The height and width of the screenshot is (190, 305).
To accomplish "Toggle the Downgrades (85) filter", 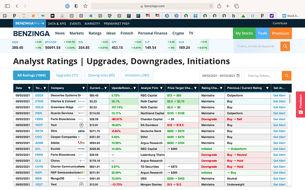I will click(102, 76).
